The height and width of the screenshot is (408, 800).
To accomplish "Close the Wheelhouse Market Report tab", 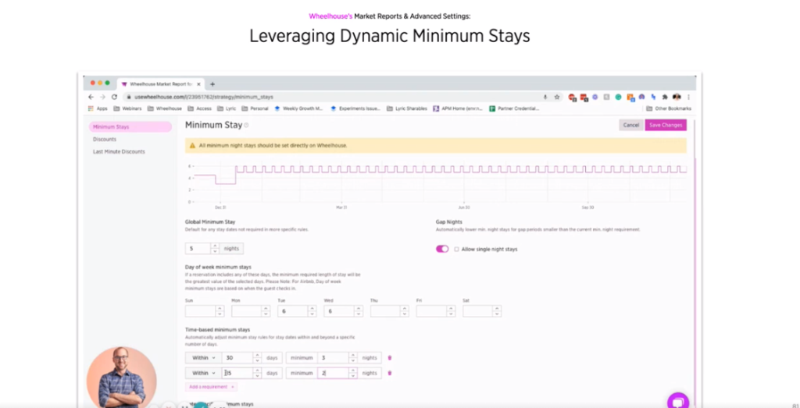I will (198, 84).
